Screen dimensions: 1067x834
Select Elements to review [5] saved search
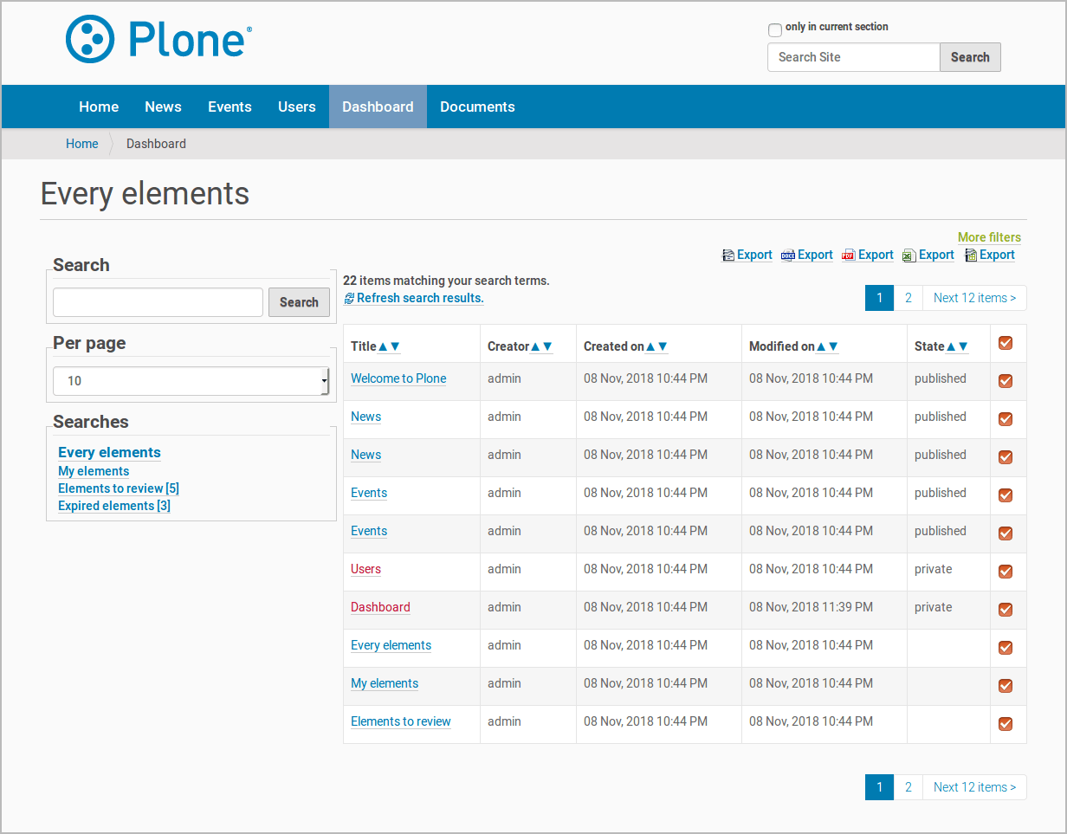119,488
